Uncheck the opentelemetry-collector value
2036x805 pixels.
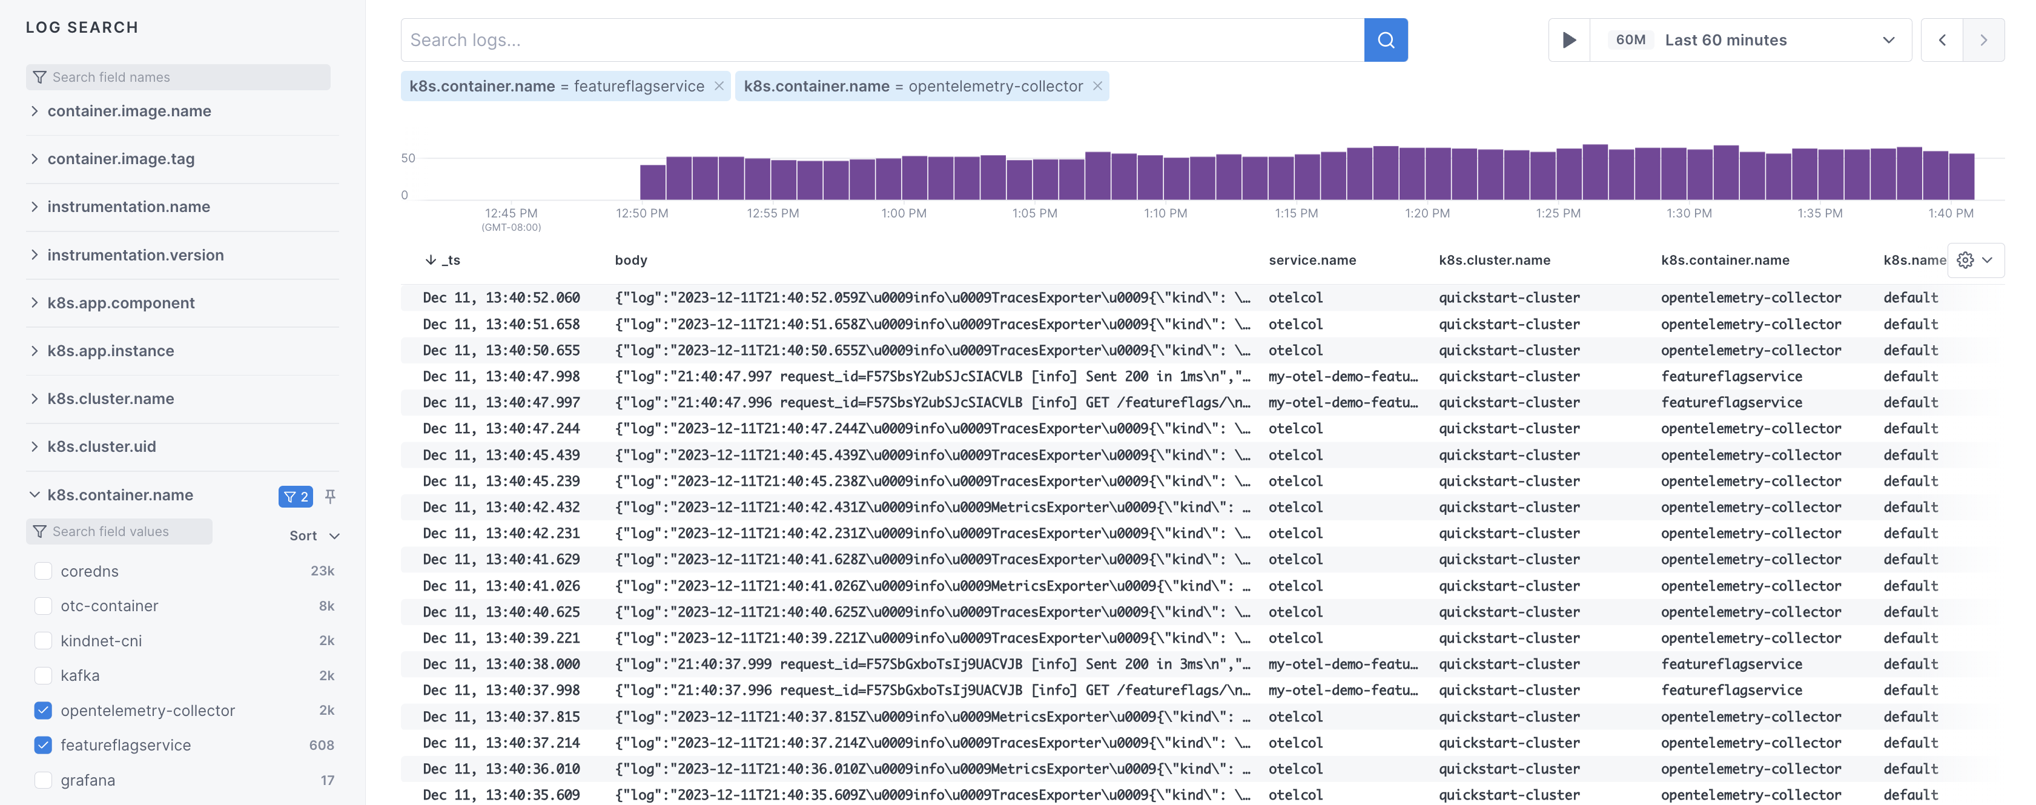(x=42, y=710)
